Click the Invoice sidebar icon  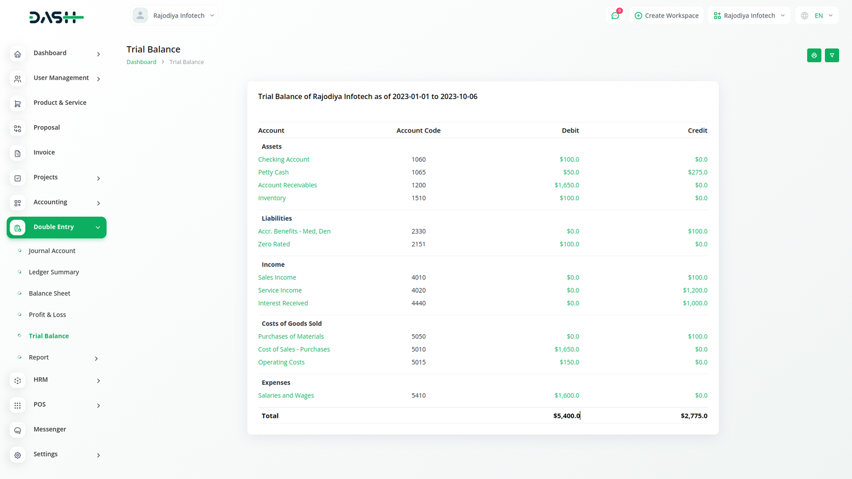coord(18,153)
